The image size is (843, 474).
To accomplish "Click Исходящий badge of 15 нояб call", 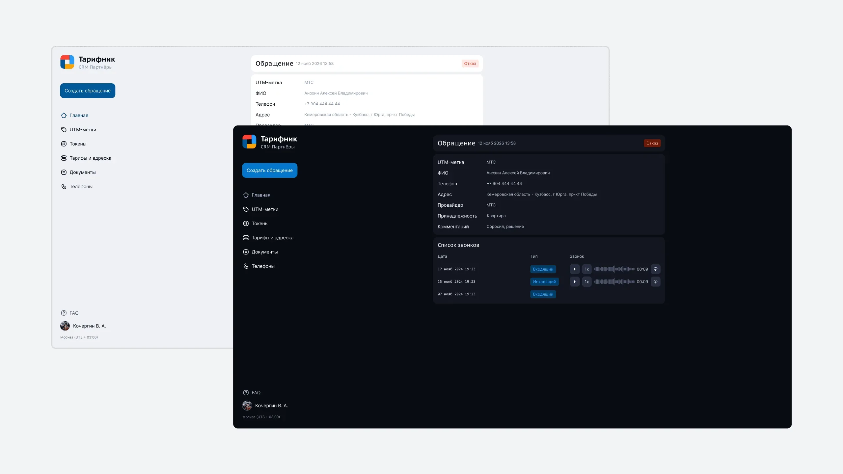I will [544, 282].
